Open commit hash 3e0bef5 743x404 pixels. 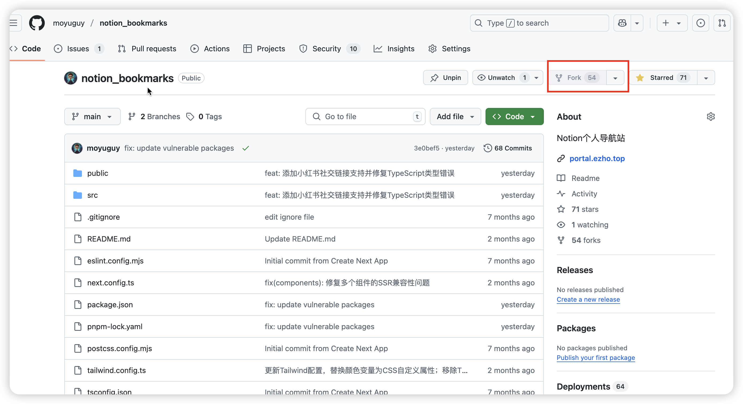(x=427, y=148)
